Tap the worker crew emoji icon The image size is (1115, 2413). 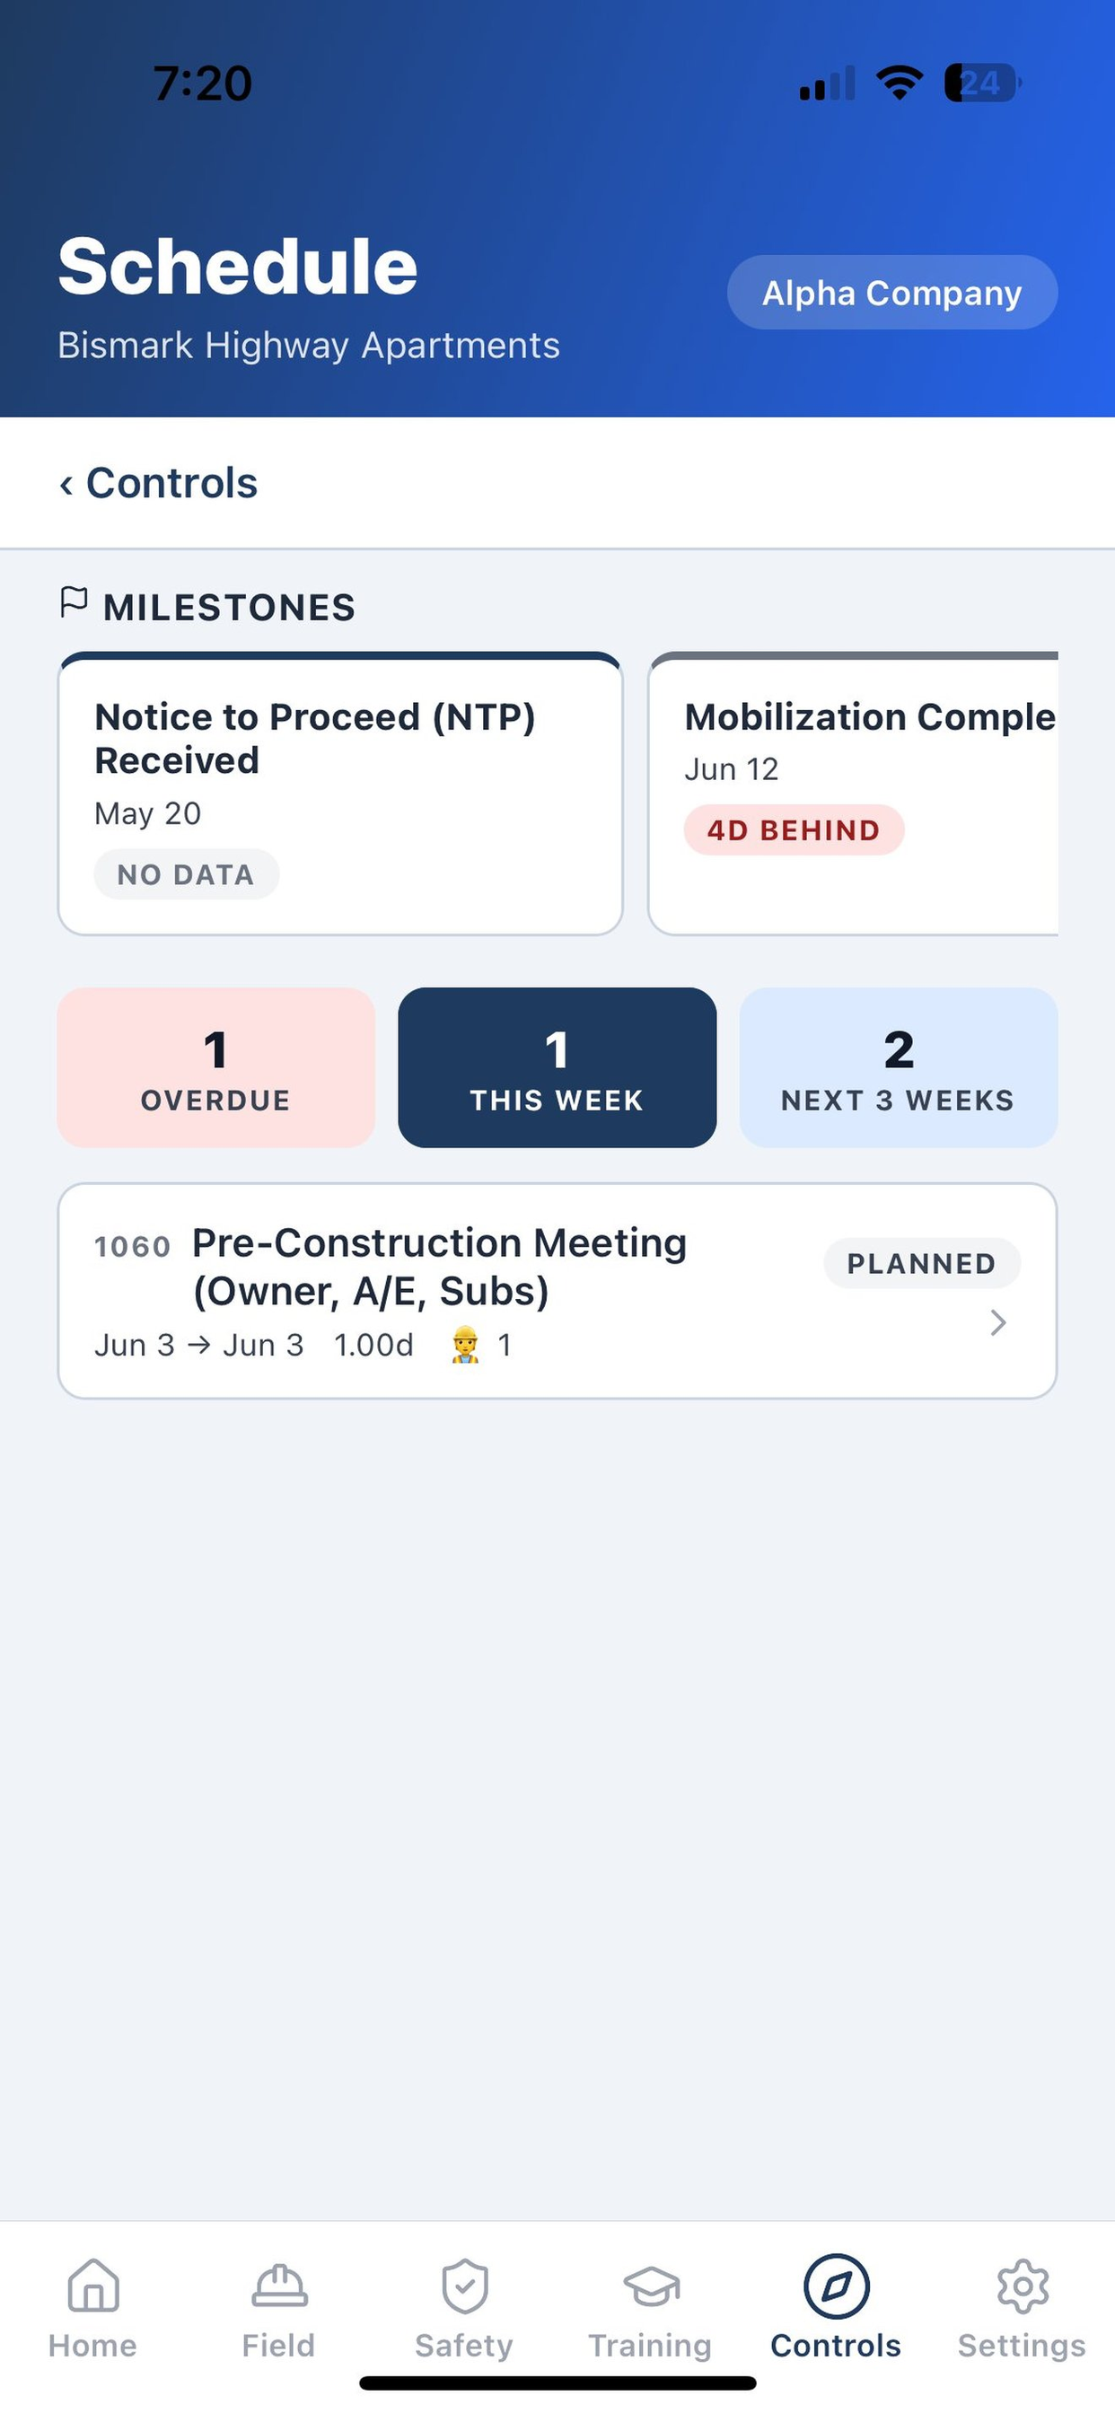(x=465, y=1345)
